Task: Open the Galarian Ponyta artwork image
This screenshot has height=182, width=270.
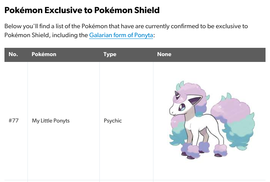Action: pos(212,120)
